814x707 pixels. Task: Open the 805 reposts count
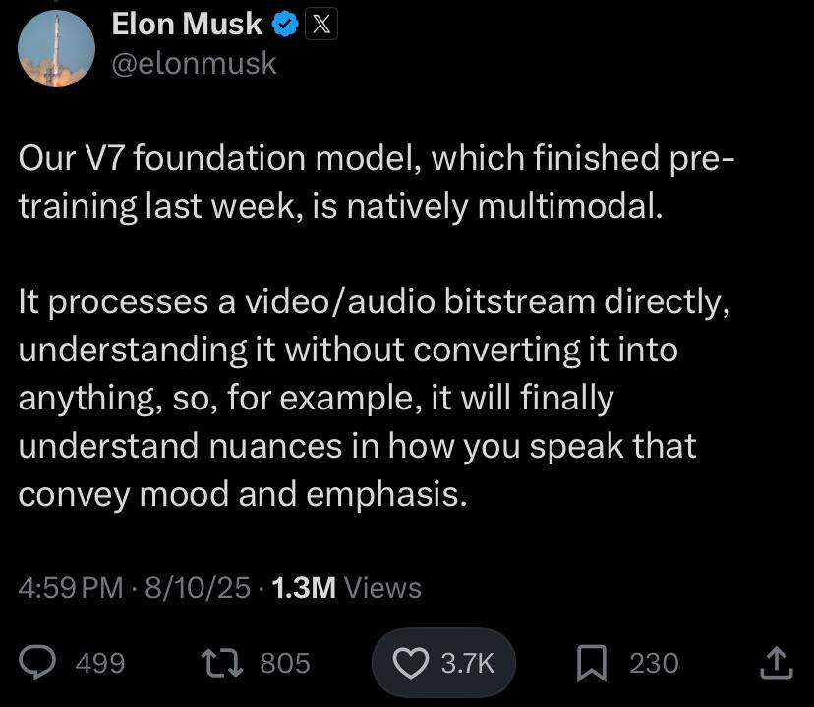pos(285,663)
